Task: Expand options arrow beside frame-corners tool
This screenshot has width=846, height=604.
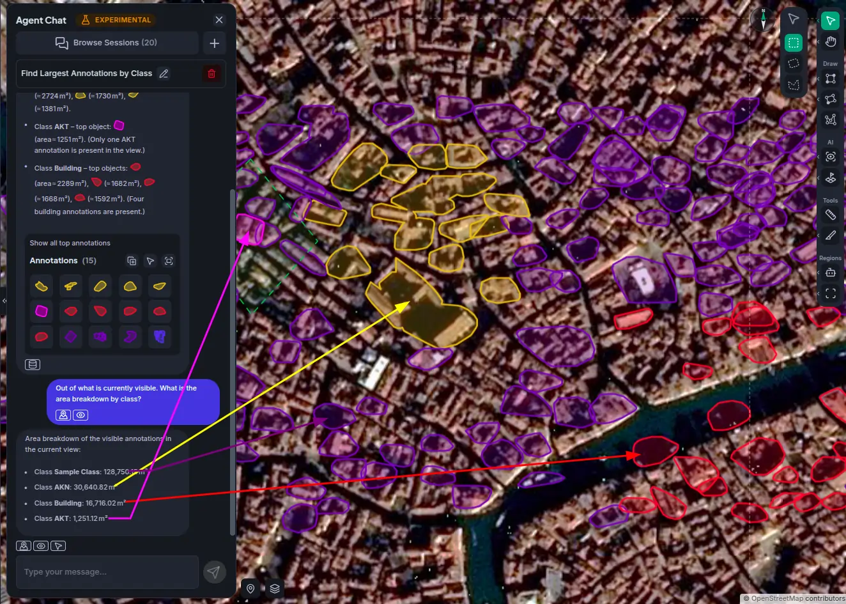Action: pyautogui.click(x=819, y=293)
